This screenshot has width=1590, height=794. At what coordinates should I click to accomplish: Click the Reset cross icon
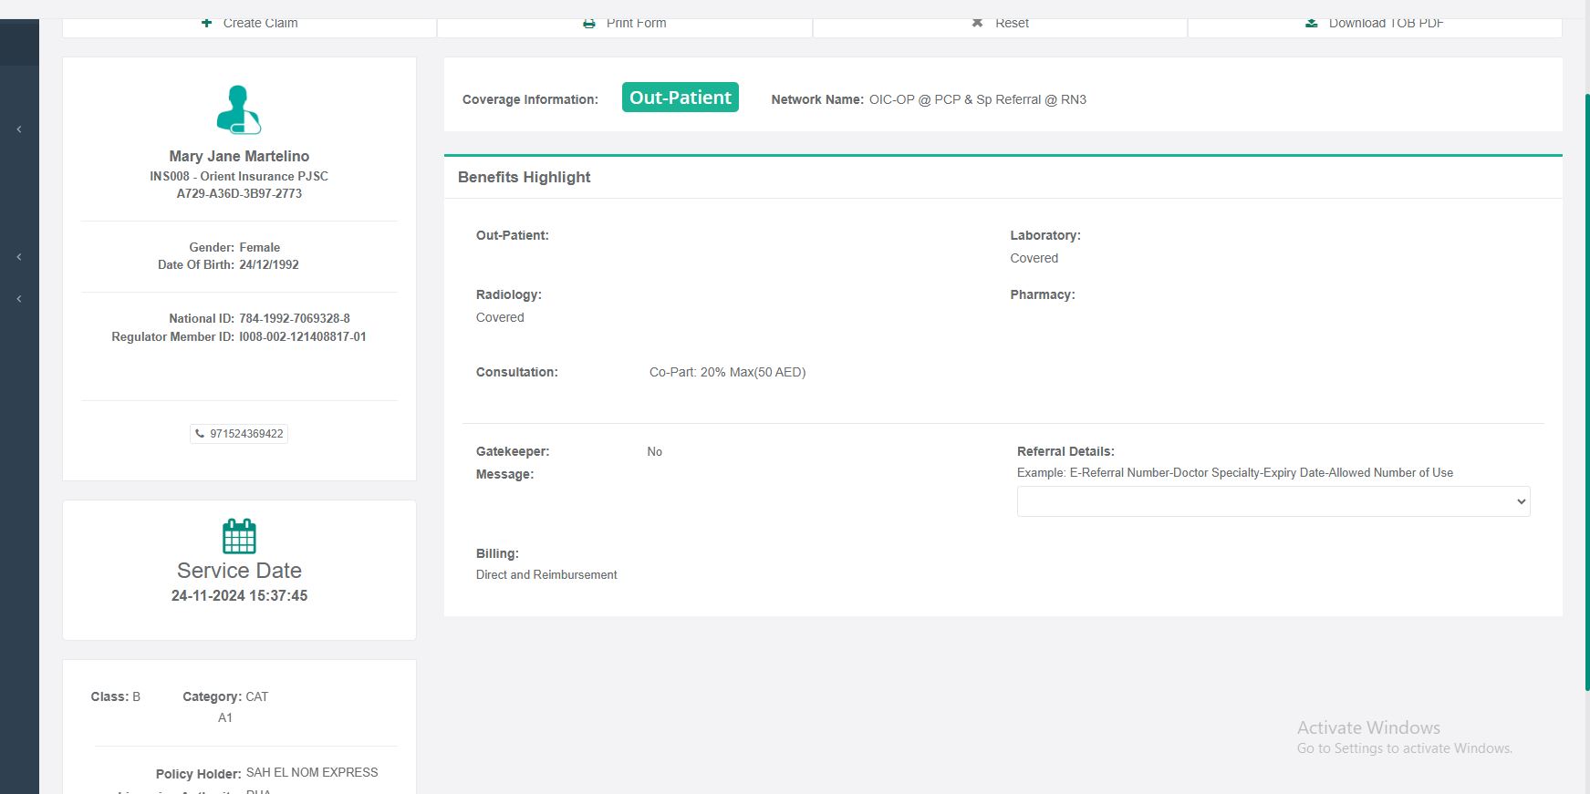[977, 23]
